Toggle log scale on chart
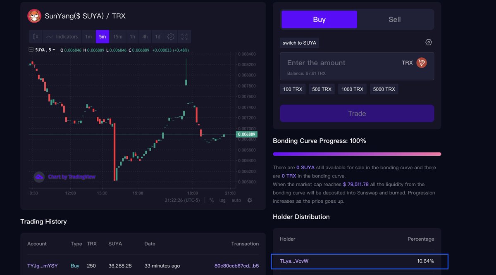The width and height of the screenshot is (496, 275). click(x=222, y=200)
